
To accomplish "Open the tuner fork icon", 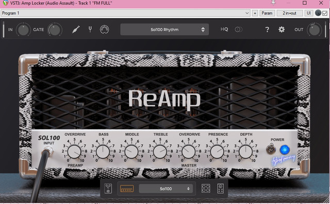I will tap(90, 29).
